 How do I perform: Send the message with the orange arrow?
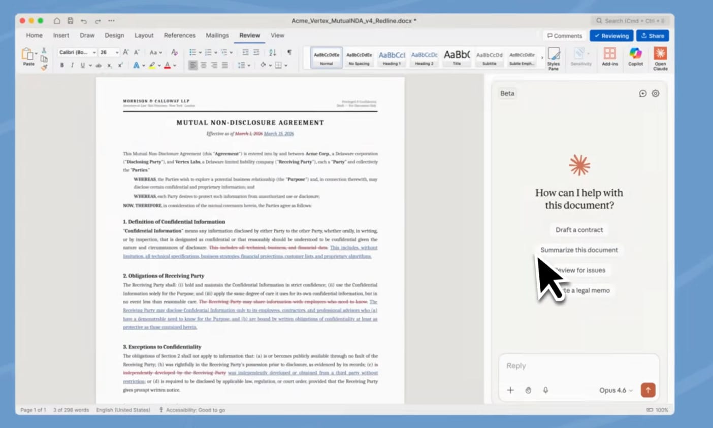click(648, 390)
